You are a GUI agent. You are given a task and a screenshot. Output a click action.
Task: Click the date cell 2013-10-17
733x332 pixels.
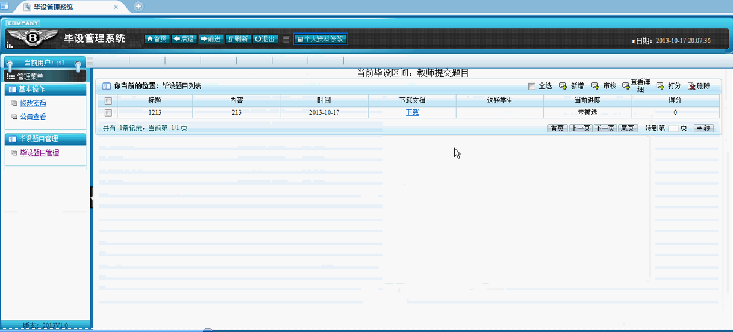point(325,112)
